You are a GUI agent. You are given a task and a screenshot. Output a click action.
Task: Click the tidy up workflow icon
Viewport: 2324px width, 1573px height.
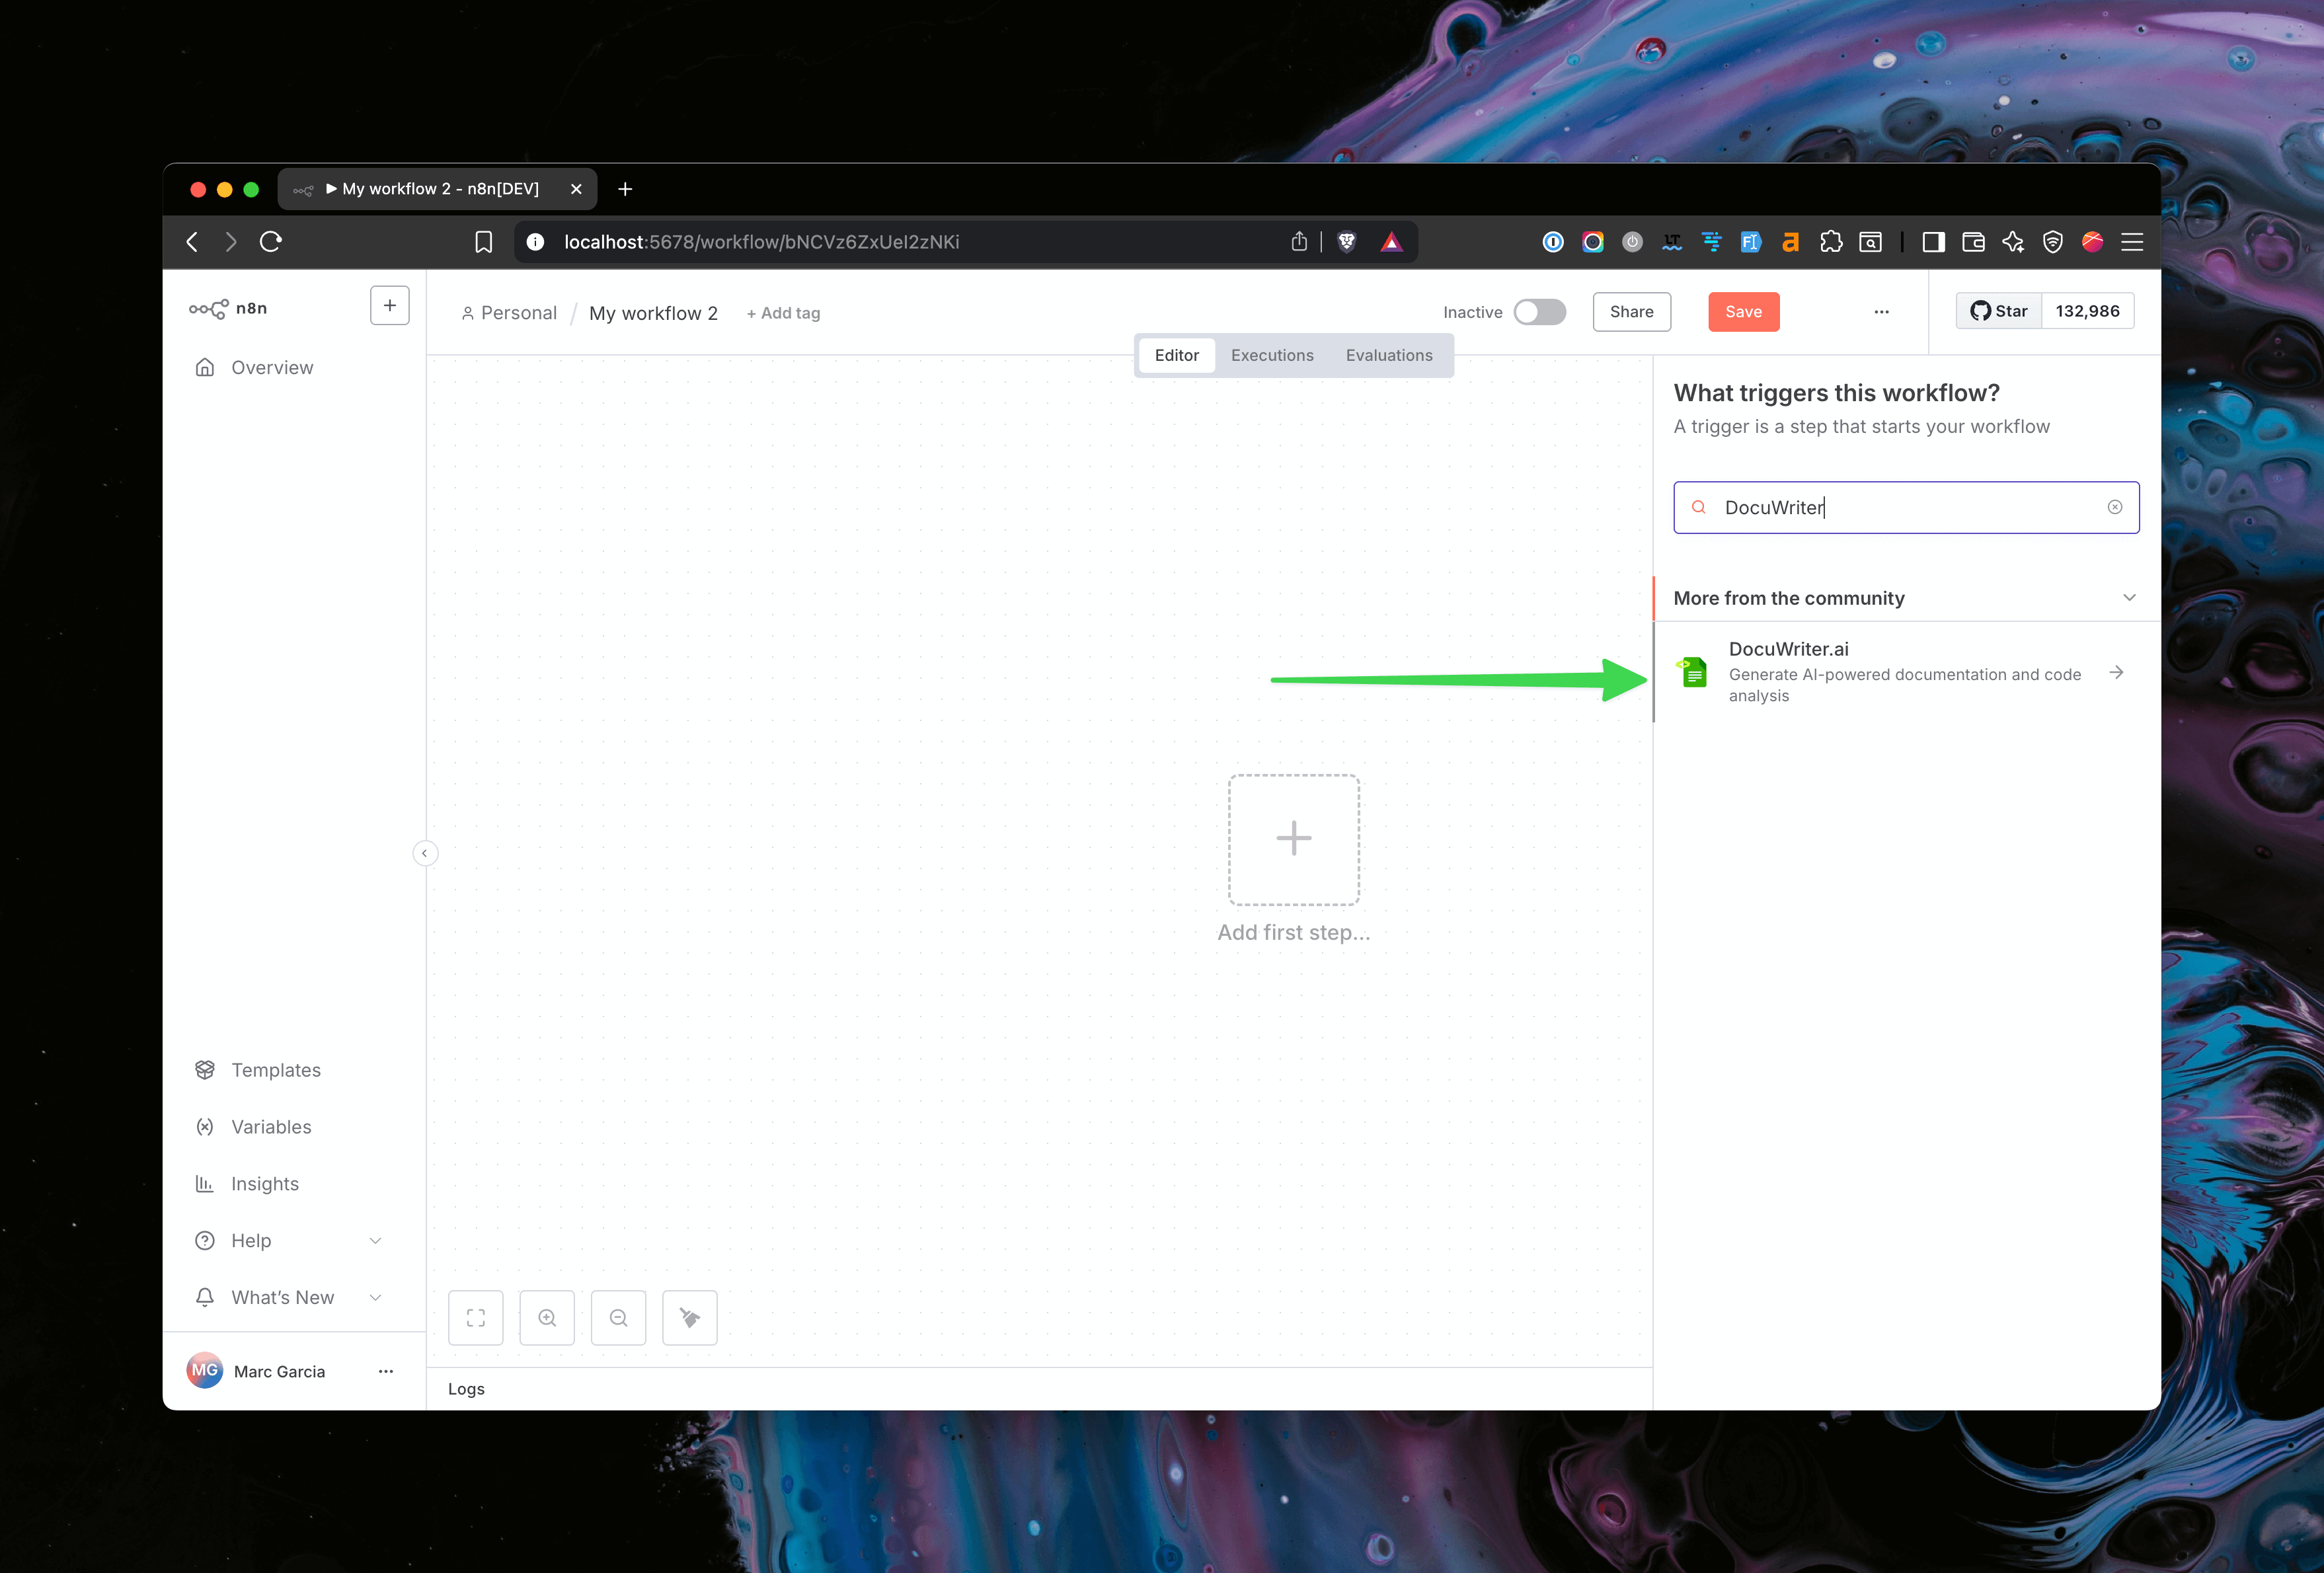[689, 1317]
